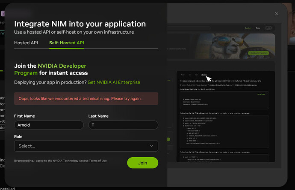Open the NVIDIA Developer Program link
295x190 pixels.
50,69
